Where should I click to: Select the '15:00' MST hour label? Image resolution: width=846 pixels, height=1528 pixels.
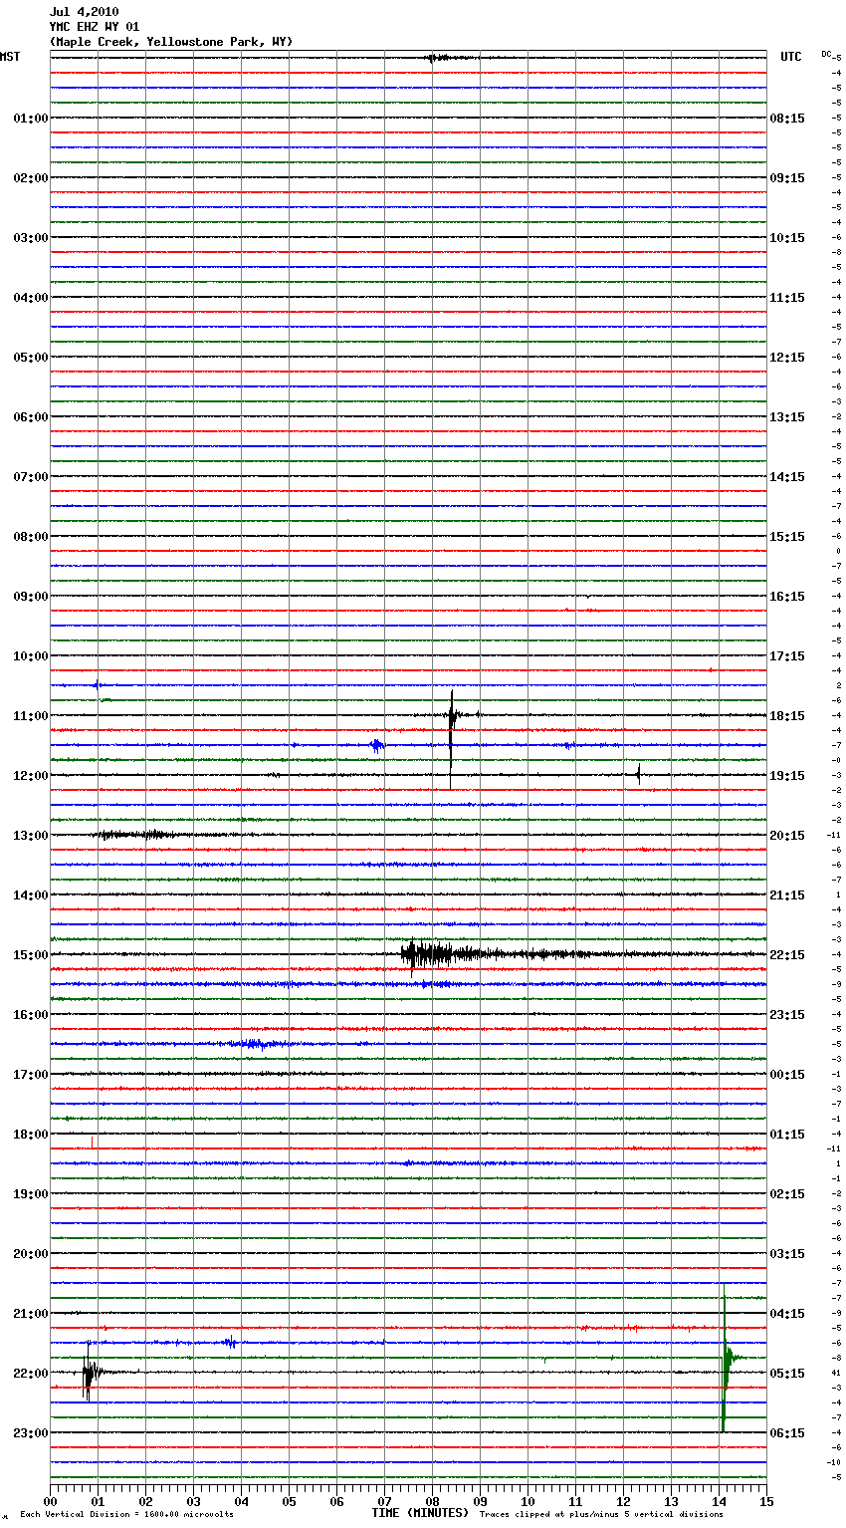pyautogui.click(x=30, y=955)
